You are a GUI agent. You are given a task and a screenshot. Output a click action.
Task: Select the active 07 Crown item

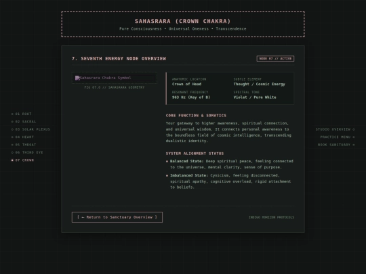point(22,160)
